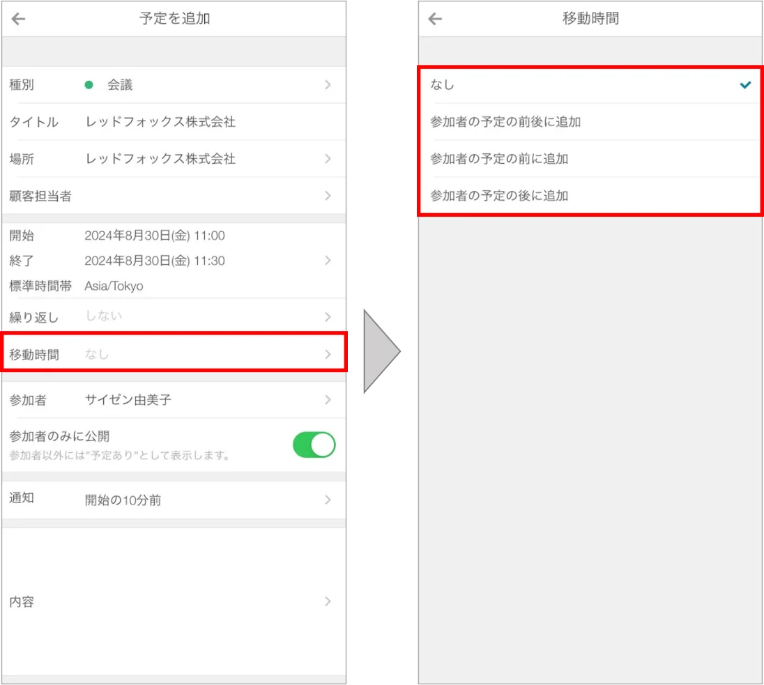Select the なし travel time option
Screen dimensions: 764x685
click(590, 85)
